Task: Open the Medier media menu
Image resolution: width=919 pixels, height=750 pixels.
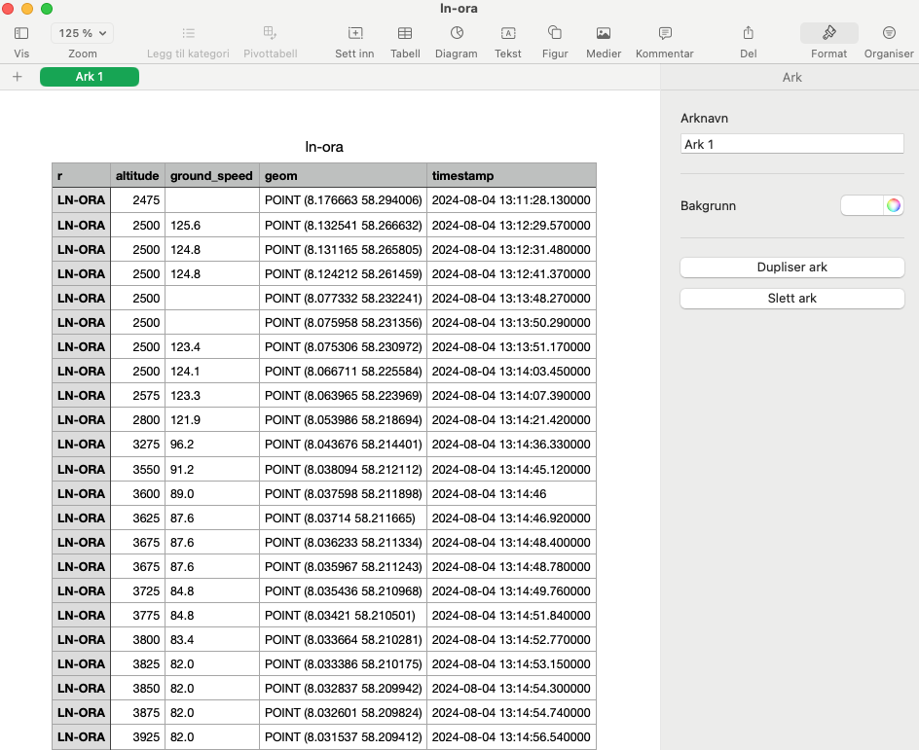Action: [x=604, y=33]
